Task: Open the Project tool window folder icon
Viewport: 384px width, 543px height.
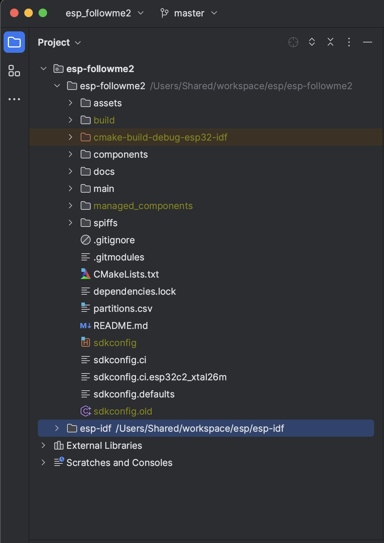Action: coord(14,42)
